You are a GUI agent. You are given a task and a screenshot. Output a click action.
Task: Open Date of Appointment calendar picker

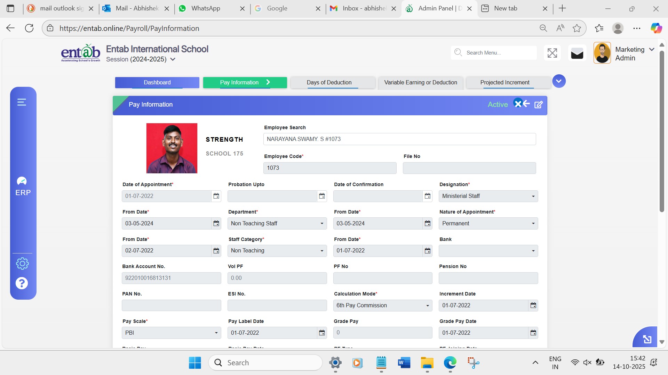(x=216, y=196)
